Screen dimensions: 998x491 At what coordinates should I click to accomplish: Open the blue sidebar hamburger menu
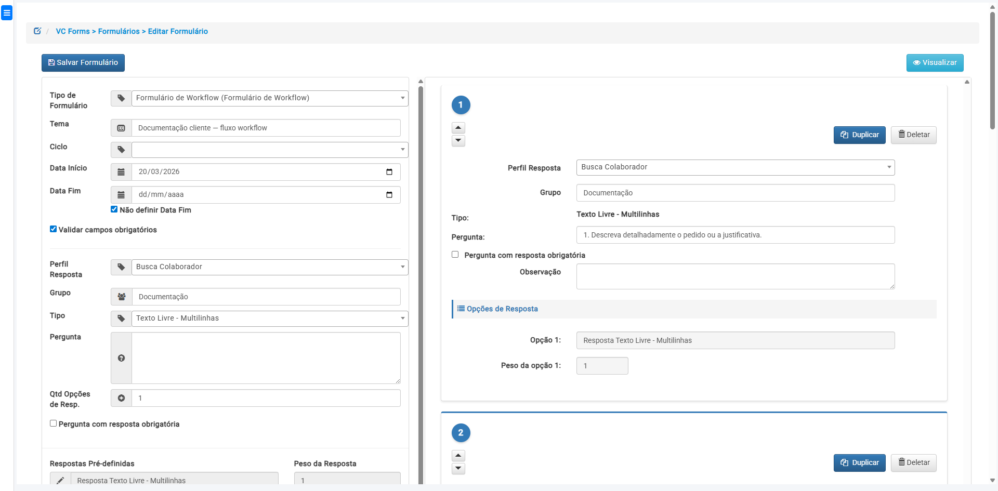[7, 13]
